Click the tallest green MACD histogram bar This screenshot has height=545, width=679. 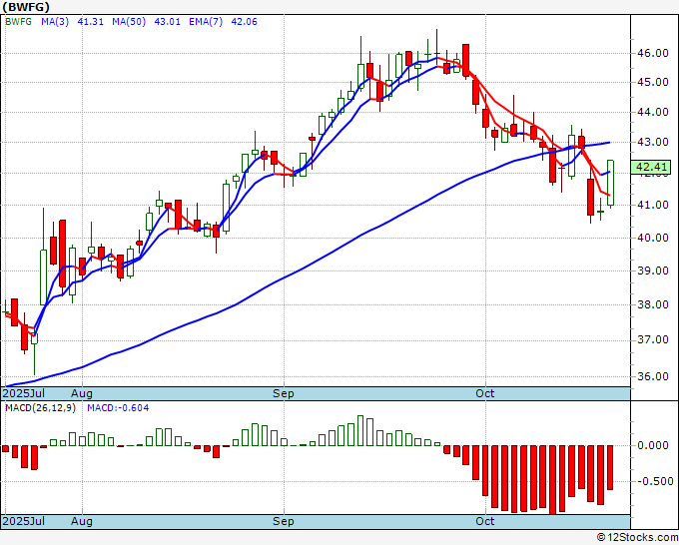click(360, 431)
